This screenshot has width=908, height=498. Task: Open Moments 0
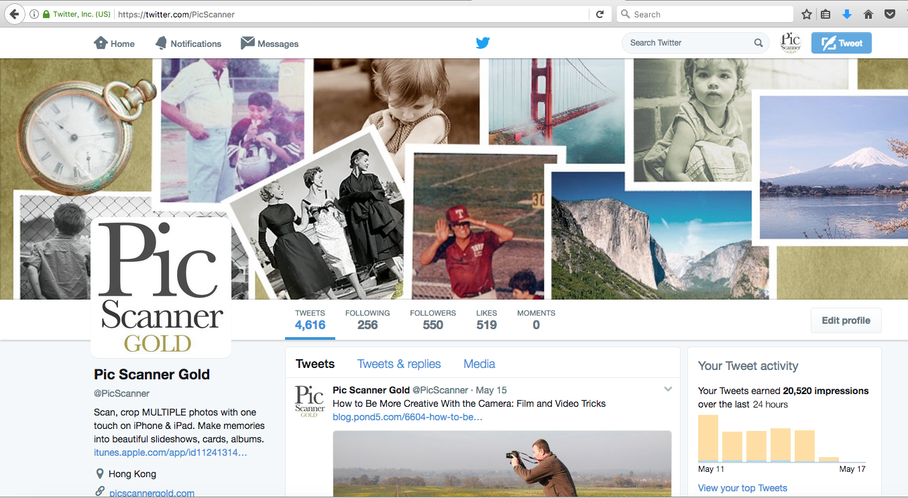click(536, 320)
